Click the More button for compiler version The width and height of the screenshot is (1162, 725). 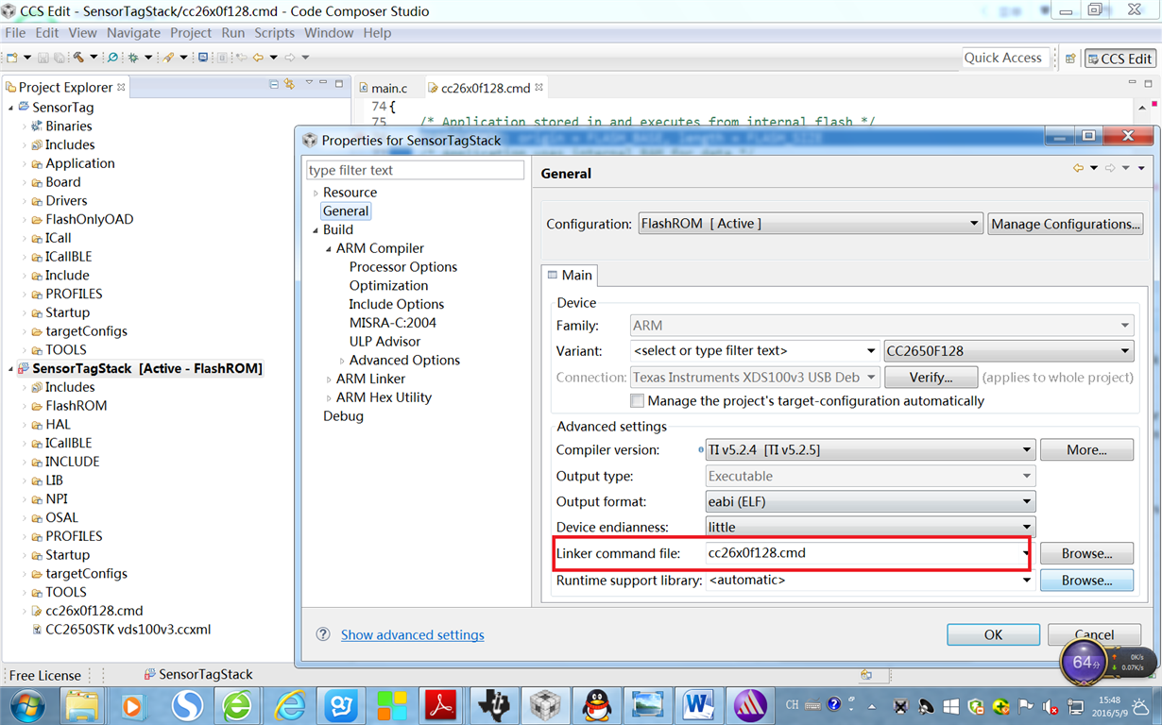(x=1086, y=450)
